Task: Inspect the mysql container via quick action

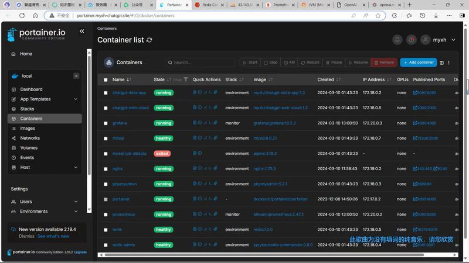Action: (x=200, y=138)
